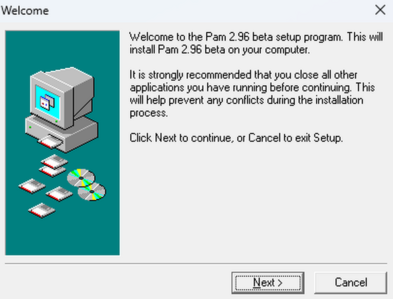The width and height of the screenshot is (393, 299).
Task: Cancel the Pam setup
Action: [351, 282]
